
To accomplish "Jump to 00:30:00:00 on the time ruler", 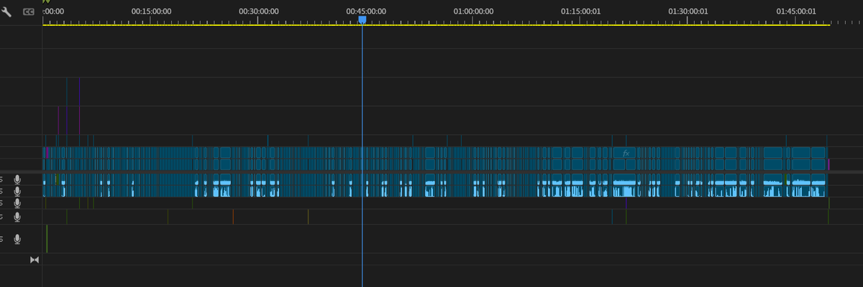I will pyautogui.click(x=258, y=11).
